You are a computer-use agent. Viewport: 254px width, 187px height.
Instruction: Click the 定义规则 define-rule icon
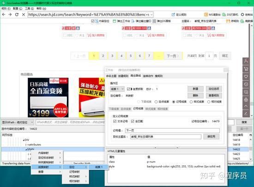click(x=173, y=15)
